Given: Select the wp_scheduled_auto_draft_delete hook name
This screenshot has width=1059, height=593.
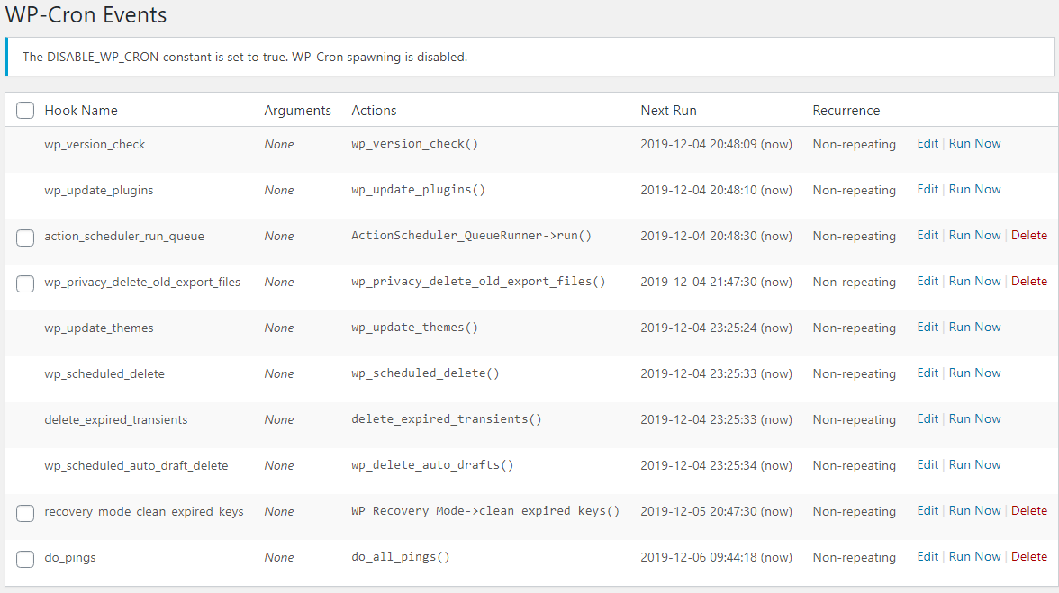Looking at the screenshot, I should [x=137, y=465].
